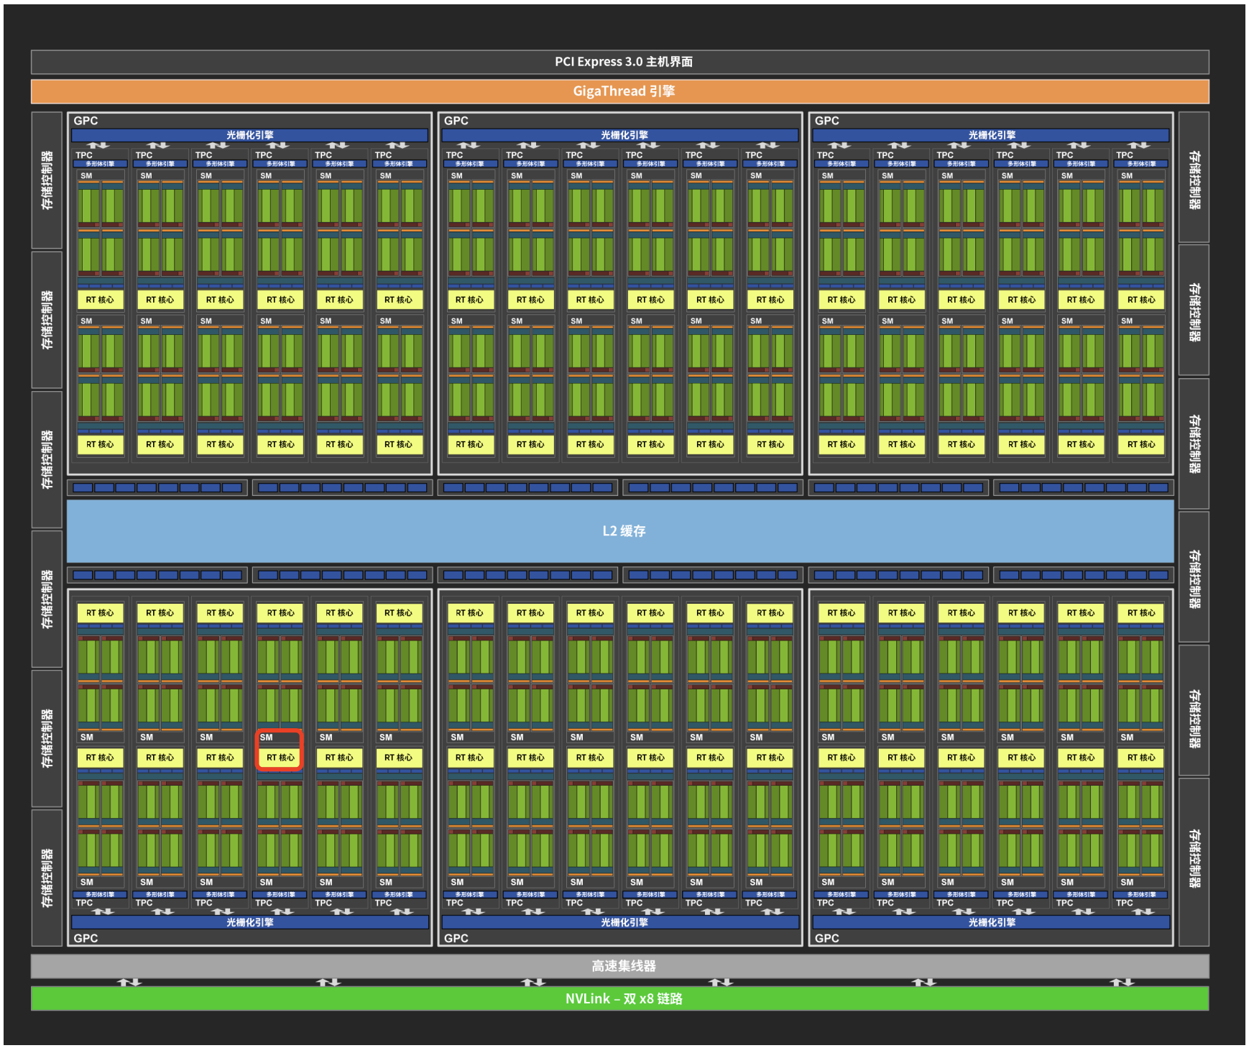Click the RT 核心 block inside the red outline
This screenshot has height=1048, width=1249.
tap(280, 758)
